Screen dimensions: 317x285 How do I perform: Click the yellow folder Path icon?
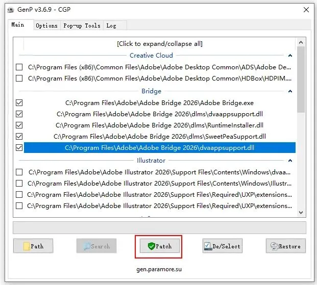(x=27, y=246)
